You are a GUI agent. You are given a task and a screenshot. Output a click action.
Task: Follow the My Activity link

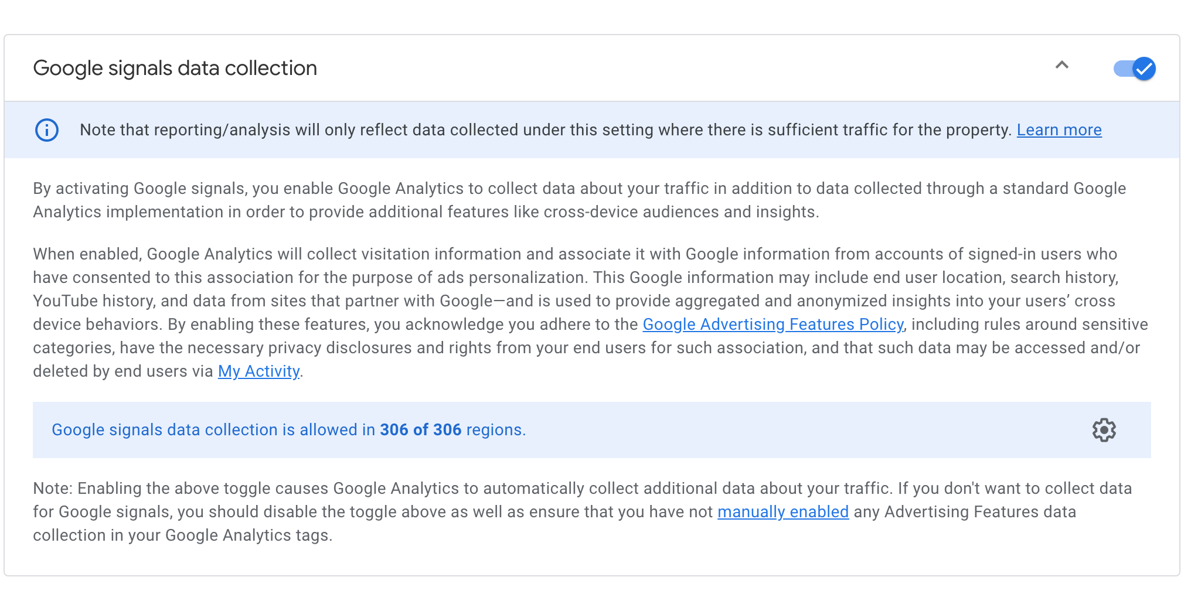pyautogui.click(x=258, y=371)
